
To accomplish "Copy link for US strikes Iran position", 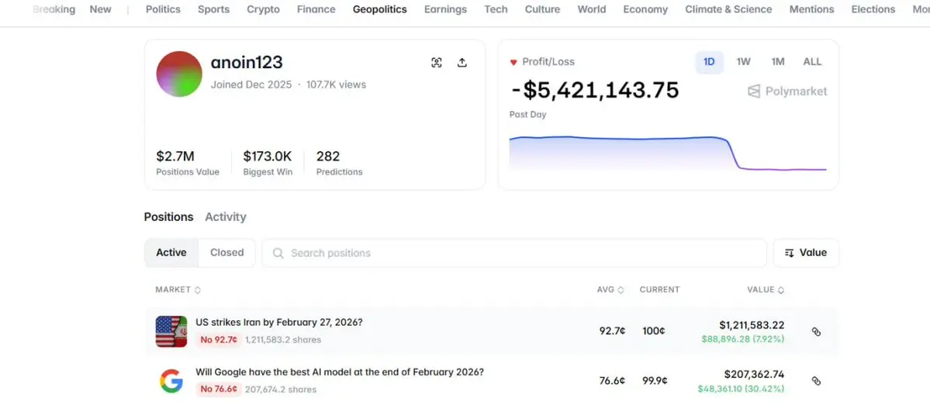I will tap(816, 331).
